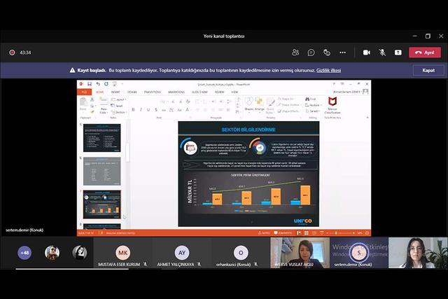Click the red recording indicator icon

pyautogui.click(x=12, y=52)
